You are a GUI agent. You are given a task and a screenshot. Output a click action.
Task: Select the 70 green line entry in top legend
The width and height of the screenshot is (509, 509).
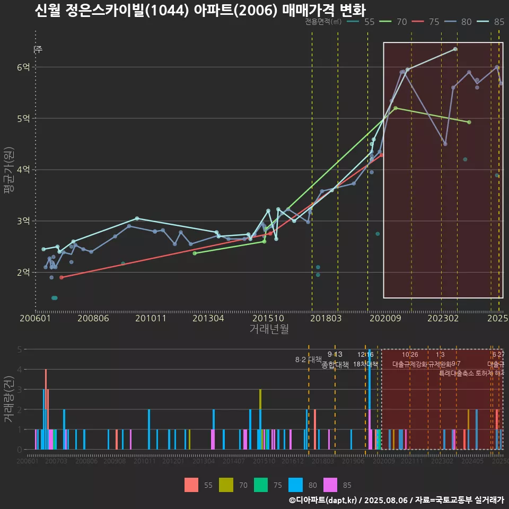coord(393,22)
